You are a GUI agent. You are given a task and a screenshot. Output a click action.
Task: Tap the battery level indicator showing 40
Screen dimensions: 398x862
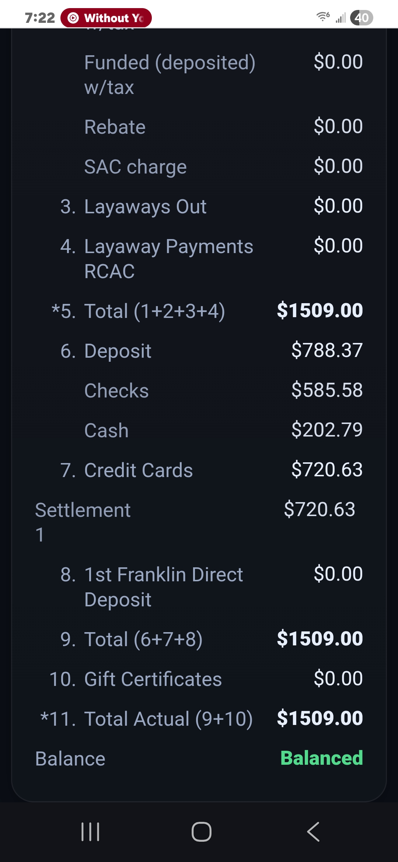362,18
